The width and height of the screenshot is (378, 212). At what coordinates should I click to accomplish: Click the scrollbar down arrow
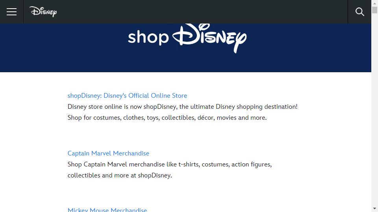374,208
